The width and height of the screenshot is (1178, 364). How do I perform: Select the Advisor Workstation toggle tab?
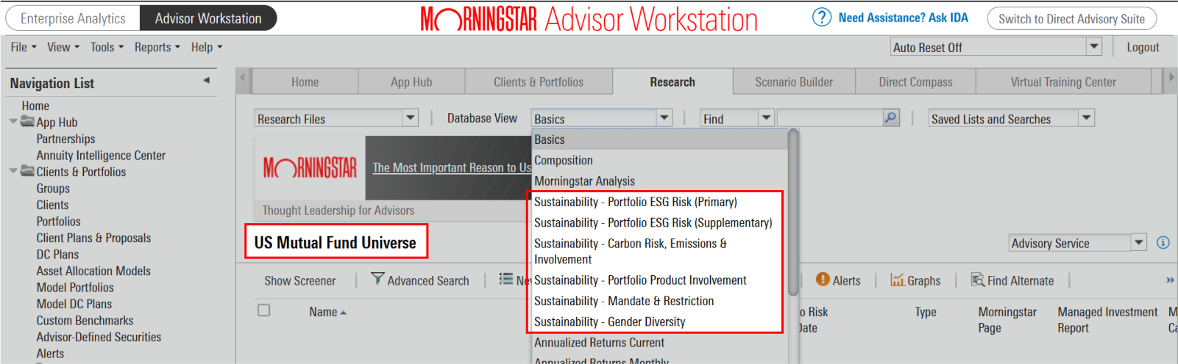click(x=208, y=18)
